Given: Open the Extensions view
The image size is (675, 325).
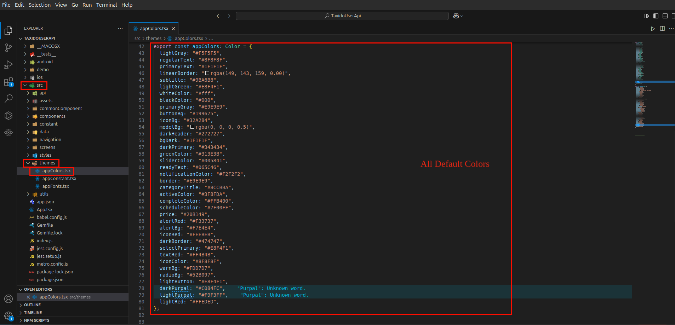Looking at the screenshot, I should (8, 82).
